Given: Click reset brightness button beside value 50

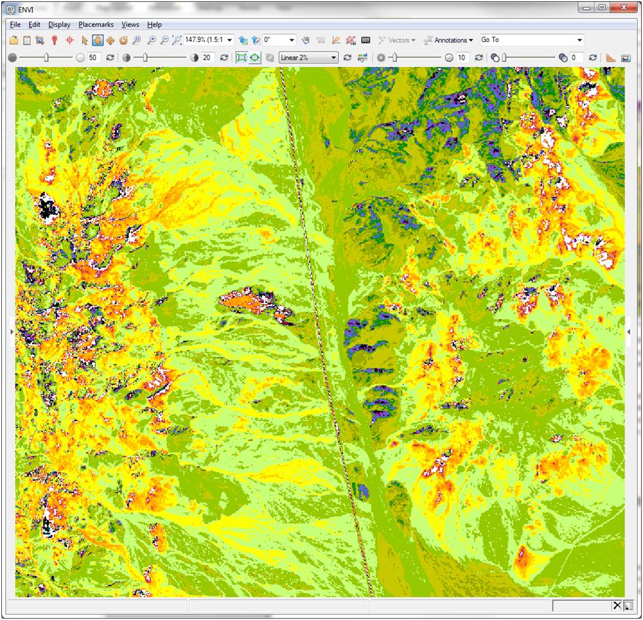Looking at the screenshot, I should pos(110,58).
